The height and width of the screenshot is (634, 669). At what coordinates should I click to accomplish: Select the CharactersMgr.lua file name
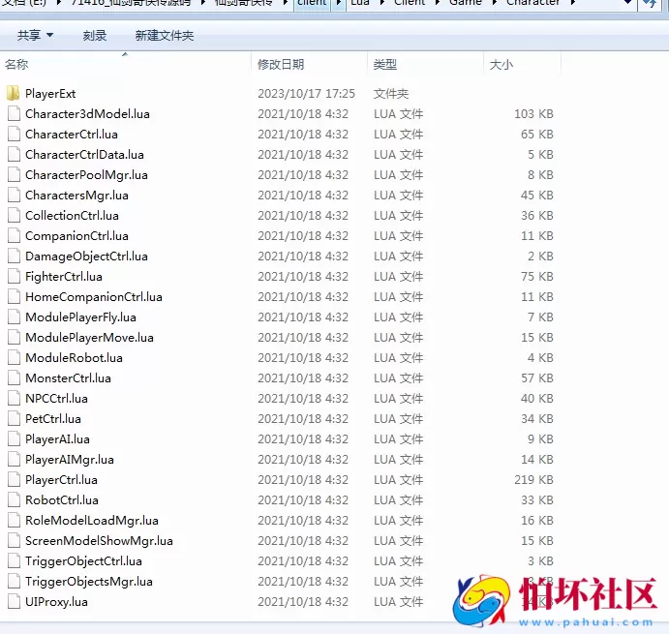76,196
